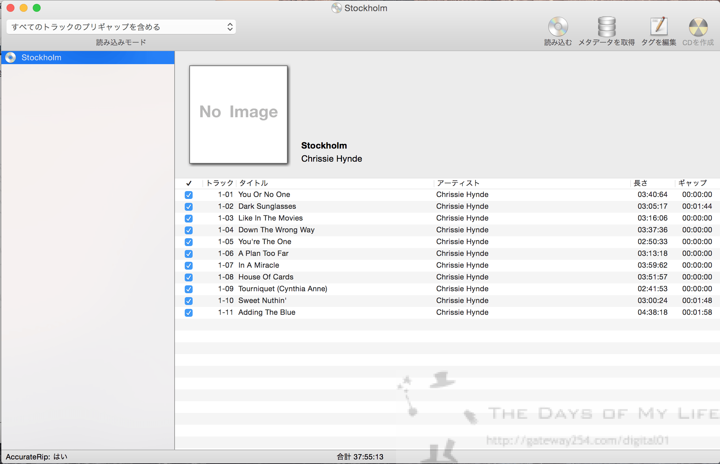This screenshot has width=720, height=464.
Task: Uncheck track 1-03 Like In The Movies
Action: tap(189, 219)
